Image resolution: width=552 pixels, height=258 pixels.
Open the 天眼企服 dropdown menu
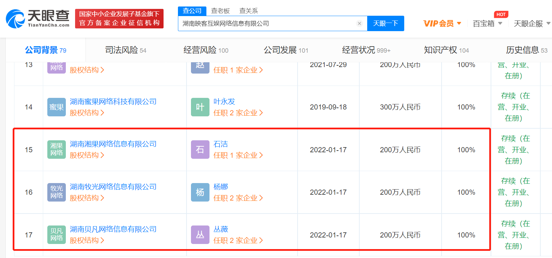[532, 24]
